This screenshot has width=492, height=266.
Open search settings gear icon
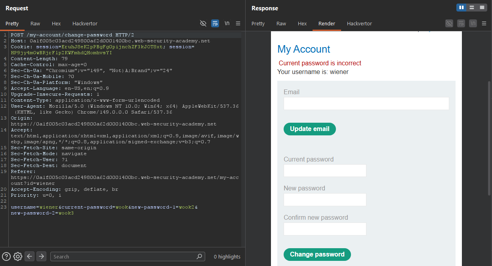18,256
